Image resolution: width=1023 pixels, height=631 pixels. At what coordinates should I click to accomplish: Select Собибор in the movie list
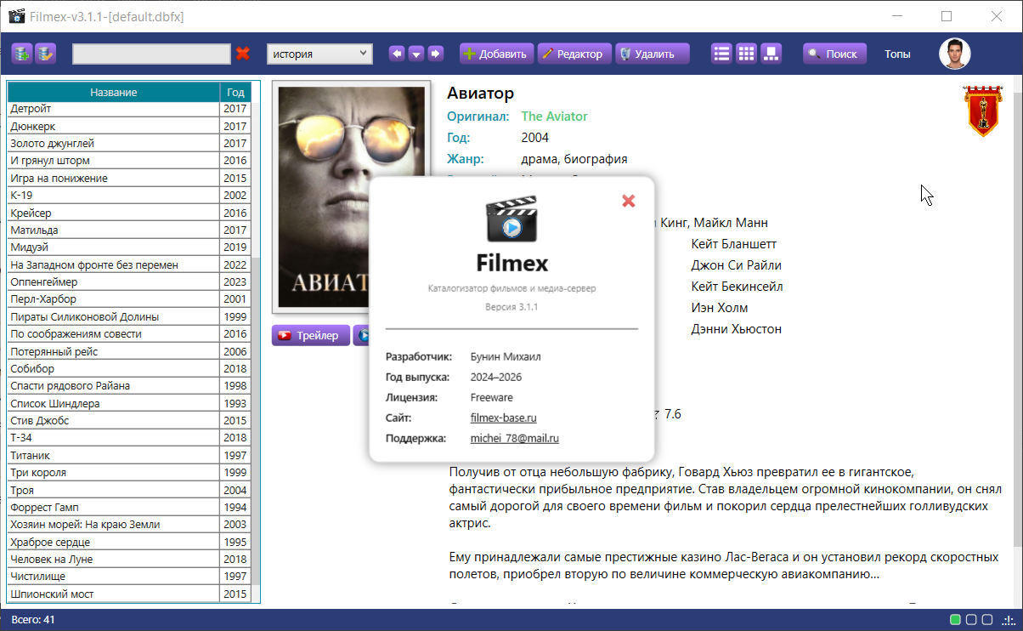(x=130, y=369)
